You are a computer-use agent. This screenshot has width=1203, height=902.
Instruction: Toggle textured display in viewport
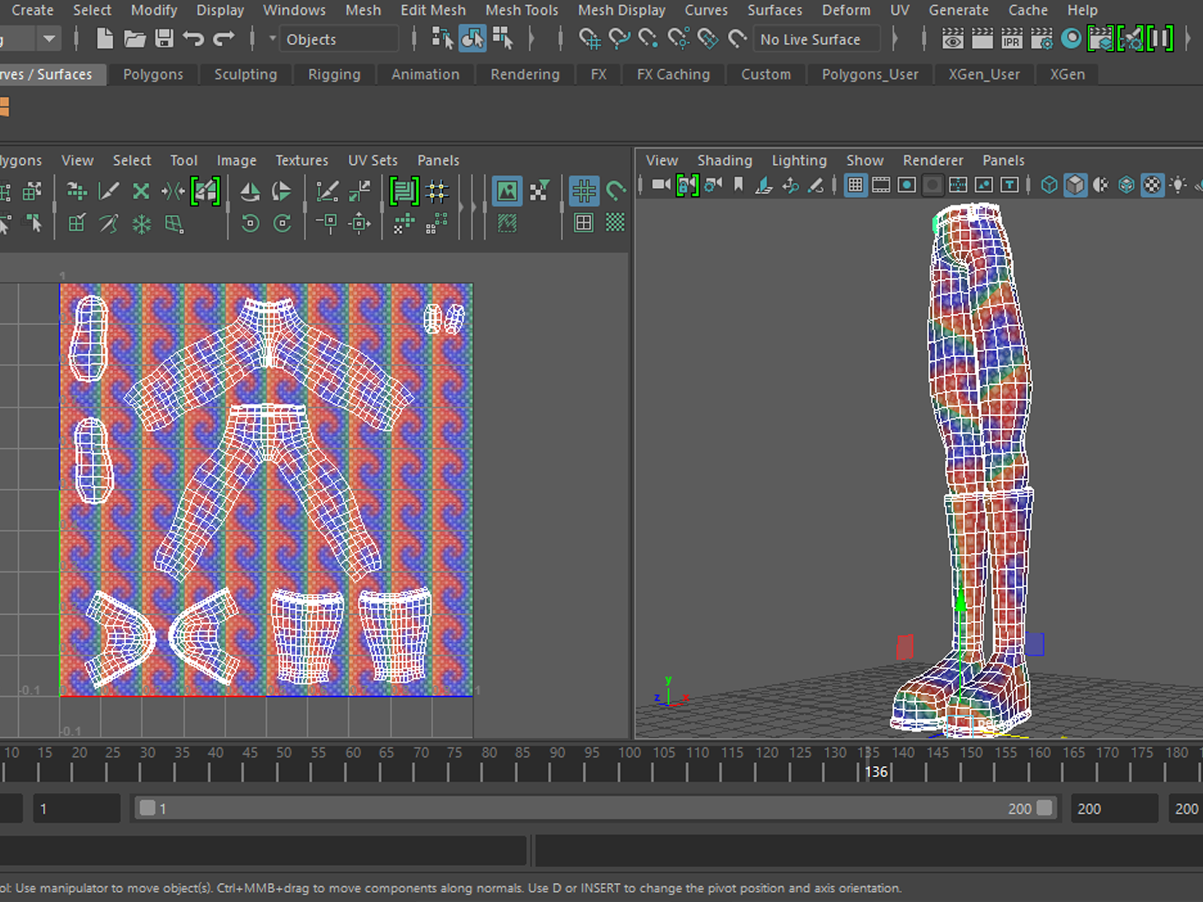tap(1152, 185)
